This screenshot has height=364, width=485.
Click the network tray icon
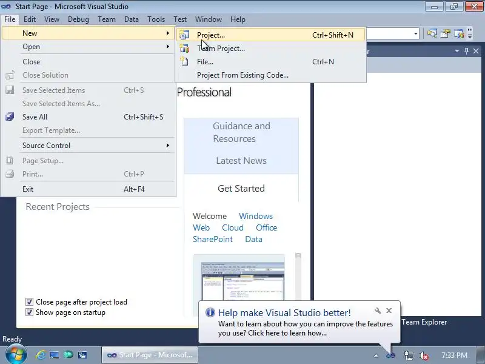[x=409, y=356]
